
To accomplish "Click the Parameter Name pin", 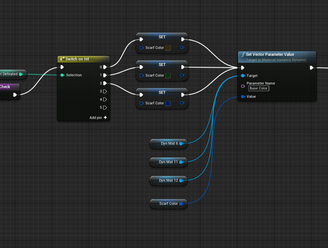I will [243, 86].
